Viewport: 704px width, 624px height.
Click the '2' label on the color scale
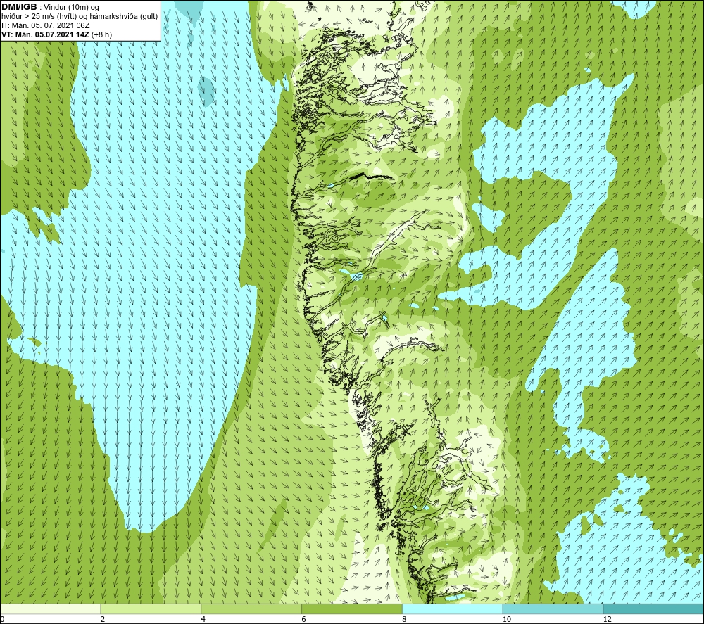(103, 619)
